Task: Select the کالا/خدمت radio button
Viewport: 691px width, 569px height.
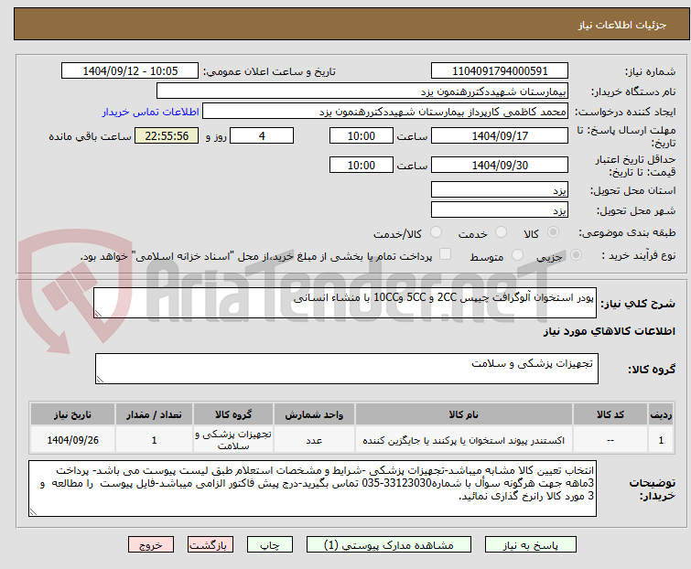Action: pos(436,232)
